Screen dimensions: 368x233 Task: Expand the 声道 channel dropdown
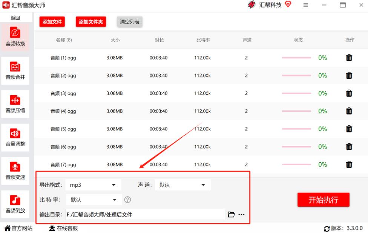pos(182,185)
